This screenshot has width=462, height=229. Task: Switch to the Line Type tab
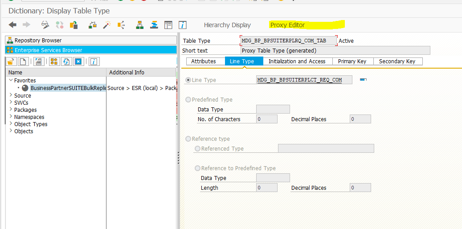tap(244, 61)
